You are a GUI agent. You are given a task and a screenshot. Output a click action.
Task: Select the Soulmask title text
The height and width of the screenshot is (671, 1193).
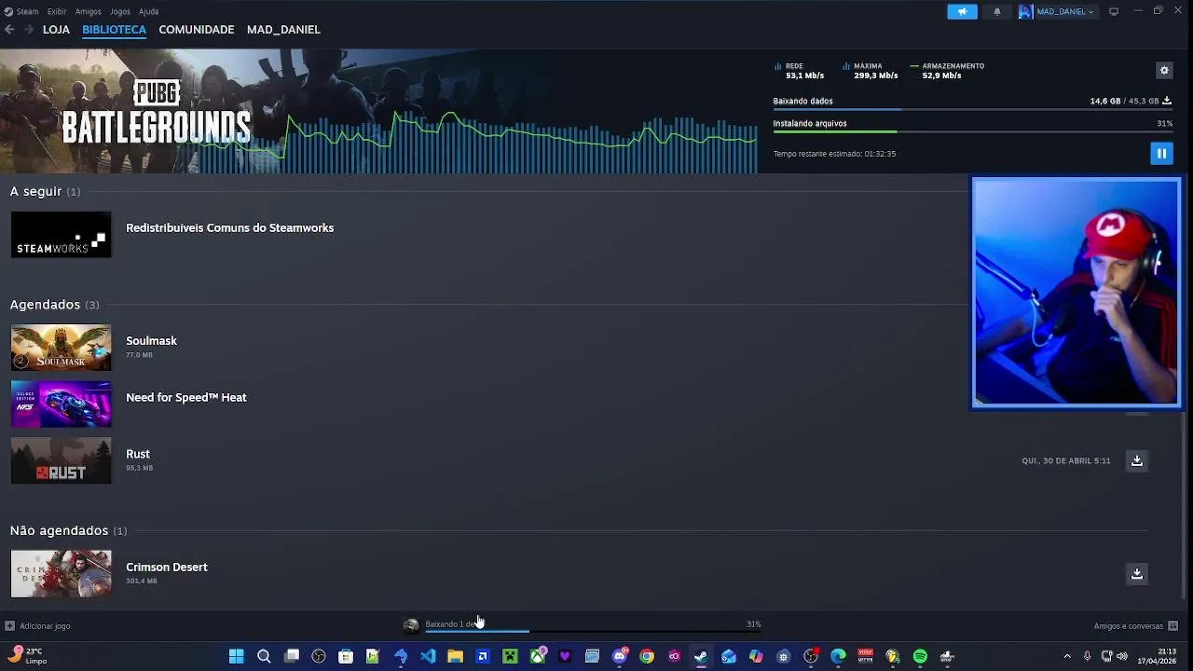pos(151,341)
